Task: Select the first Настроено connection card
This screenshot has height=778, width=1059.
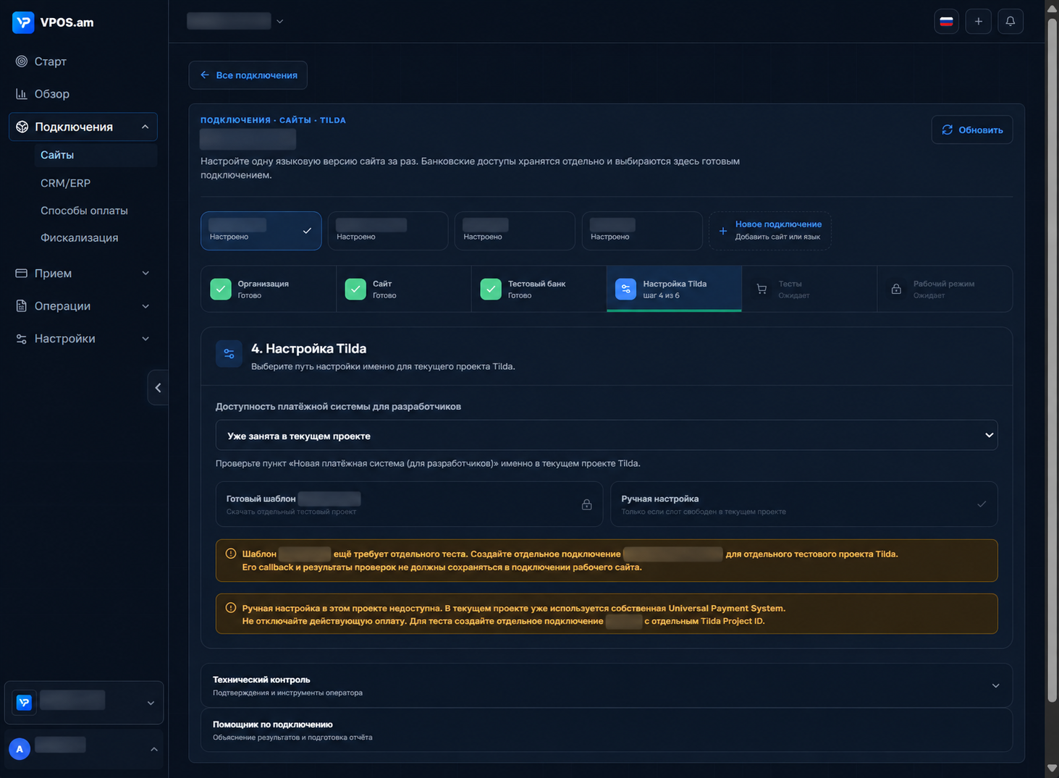Action: click(x=261, y=231)
